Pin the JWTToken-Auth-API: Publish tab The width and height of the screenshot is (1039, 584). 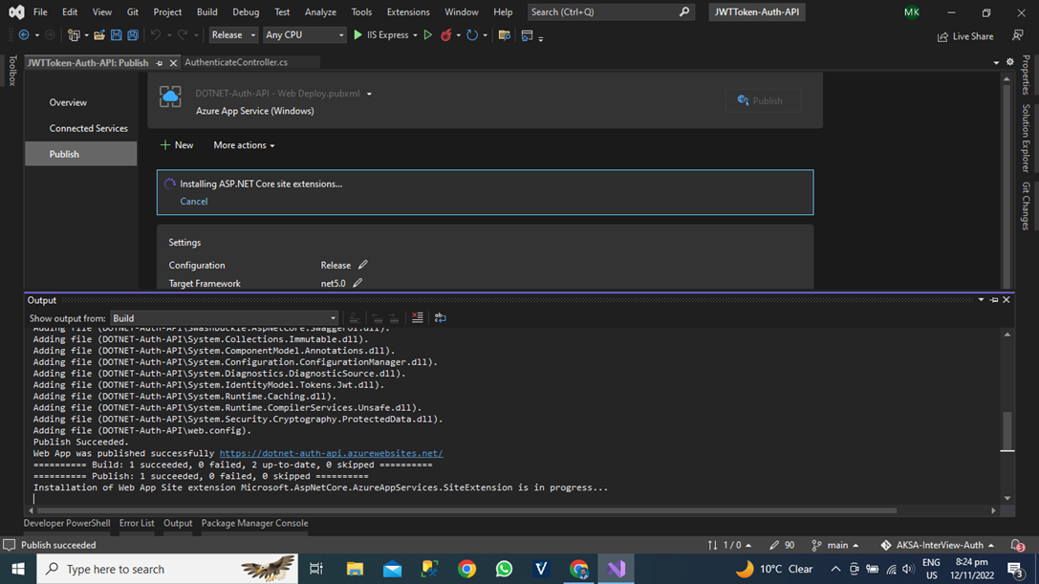160,62
